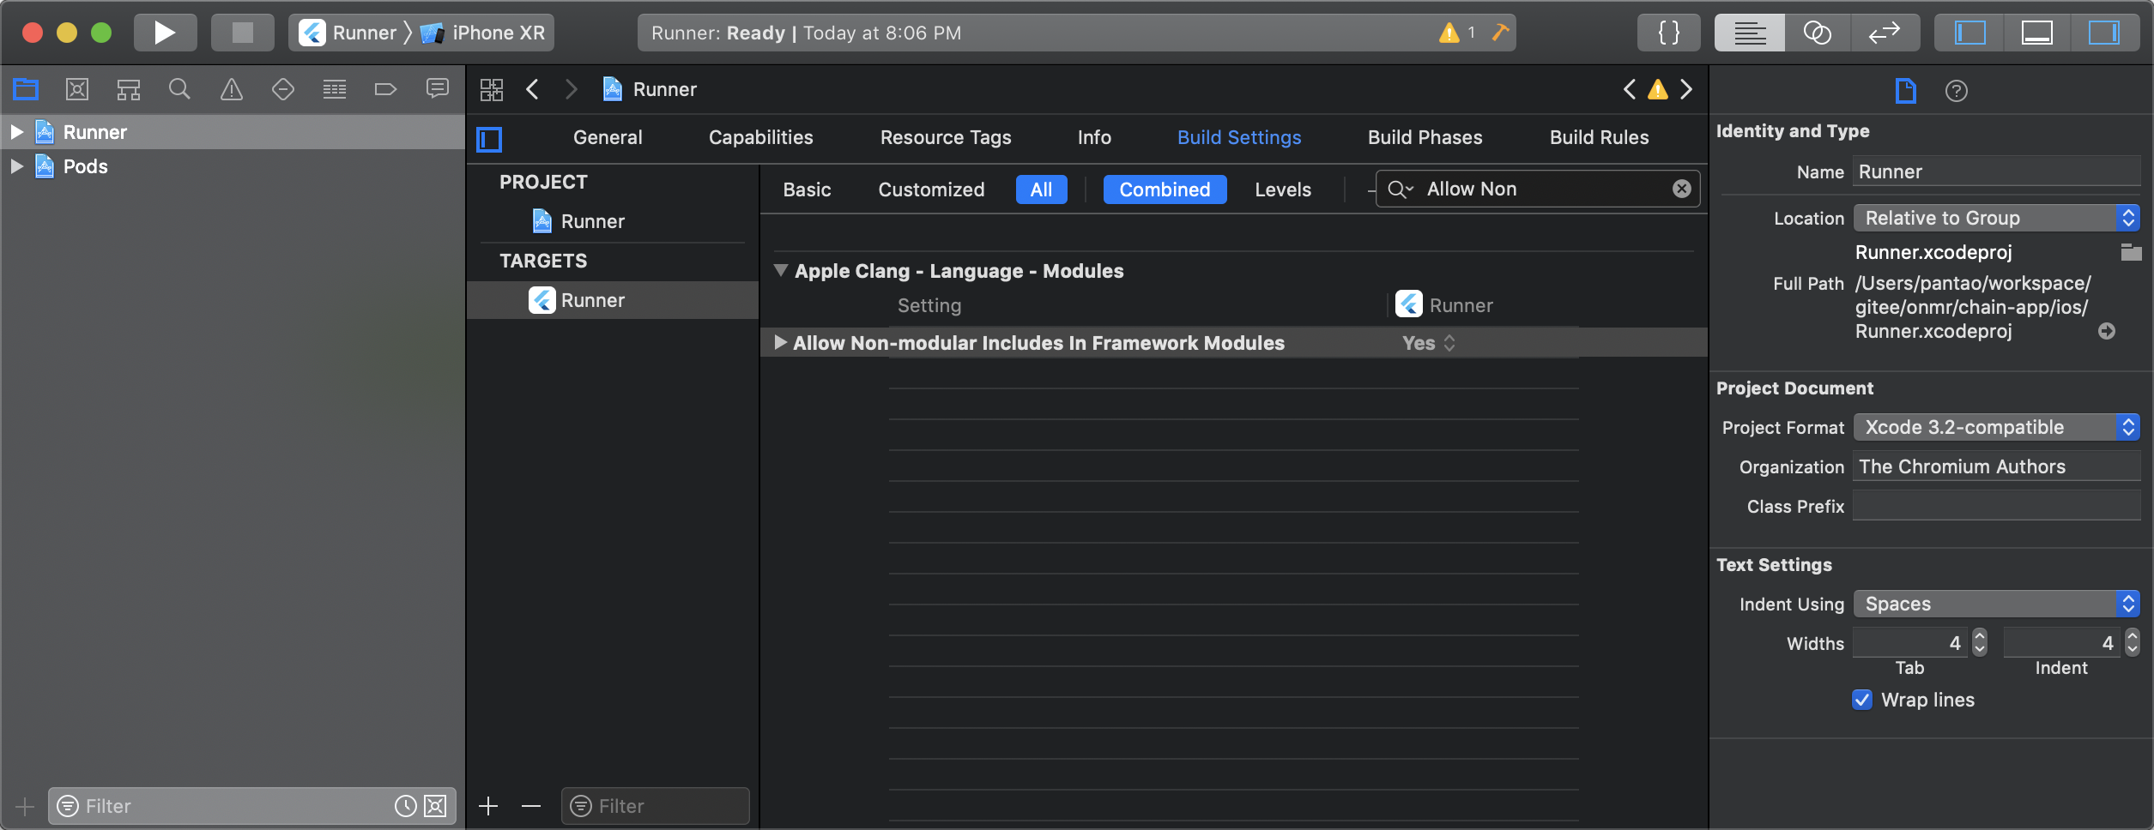
Task: Select the Customized filter button
Action: (930, 189)
